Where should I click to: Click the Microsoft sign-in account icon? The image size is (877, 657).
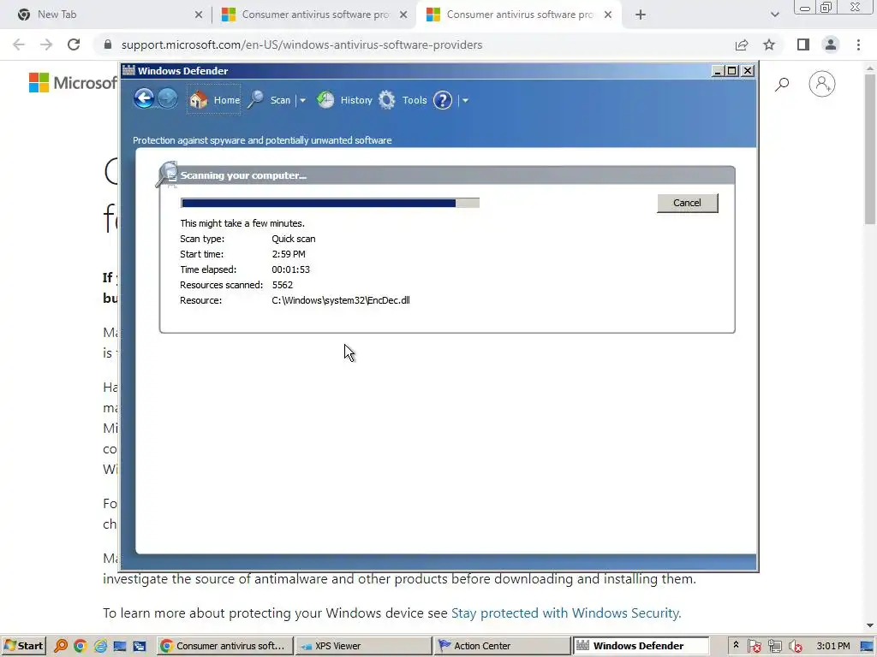pos(821,84)
